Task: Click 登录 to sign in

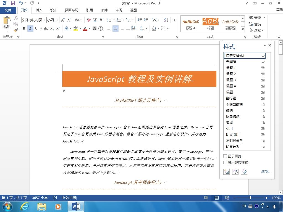Action: point(279,9)
